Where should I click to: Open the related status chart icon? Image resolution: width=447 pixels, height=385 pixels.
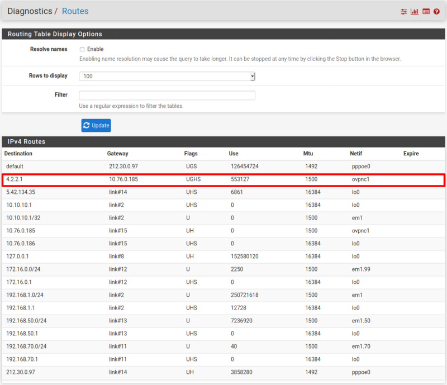point(415,11)
